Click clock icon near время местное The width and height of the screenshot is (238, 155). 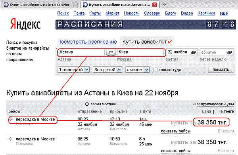tap(87, 104)
